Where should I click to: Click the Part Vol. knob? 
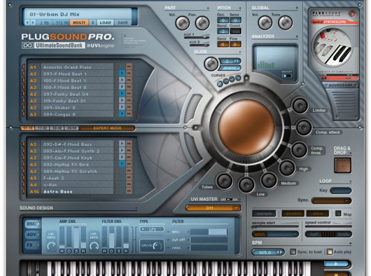pos(182,23)
